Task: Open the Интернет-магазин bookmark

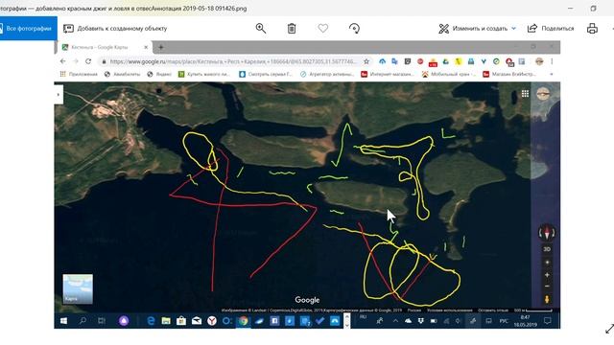Action: [388, 74]
